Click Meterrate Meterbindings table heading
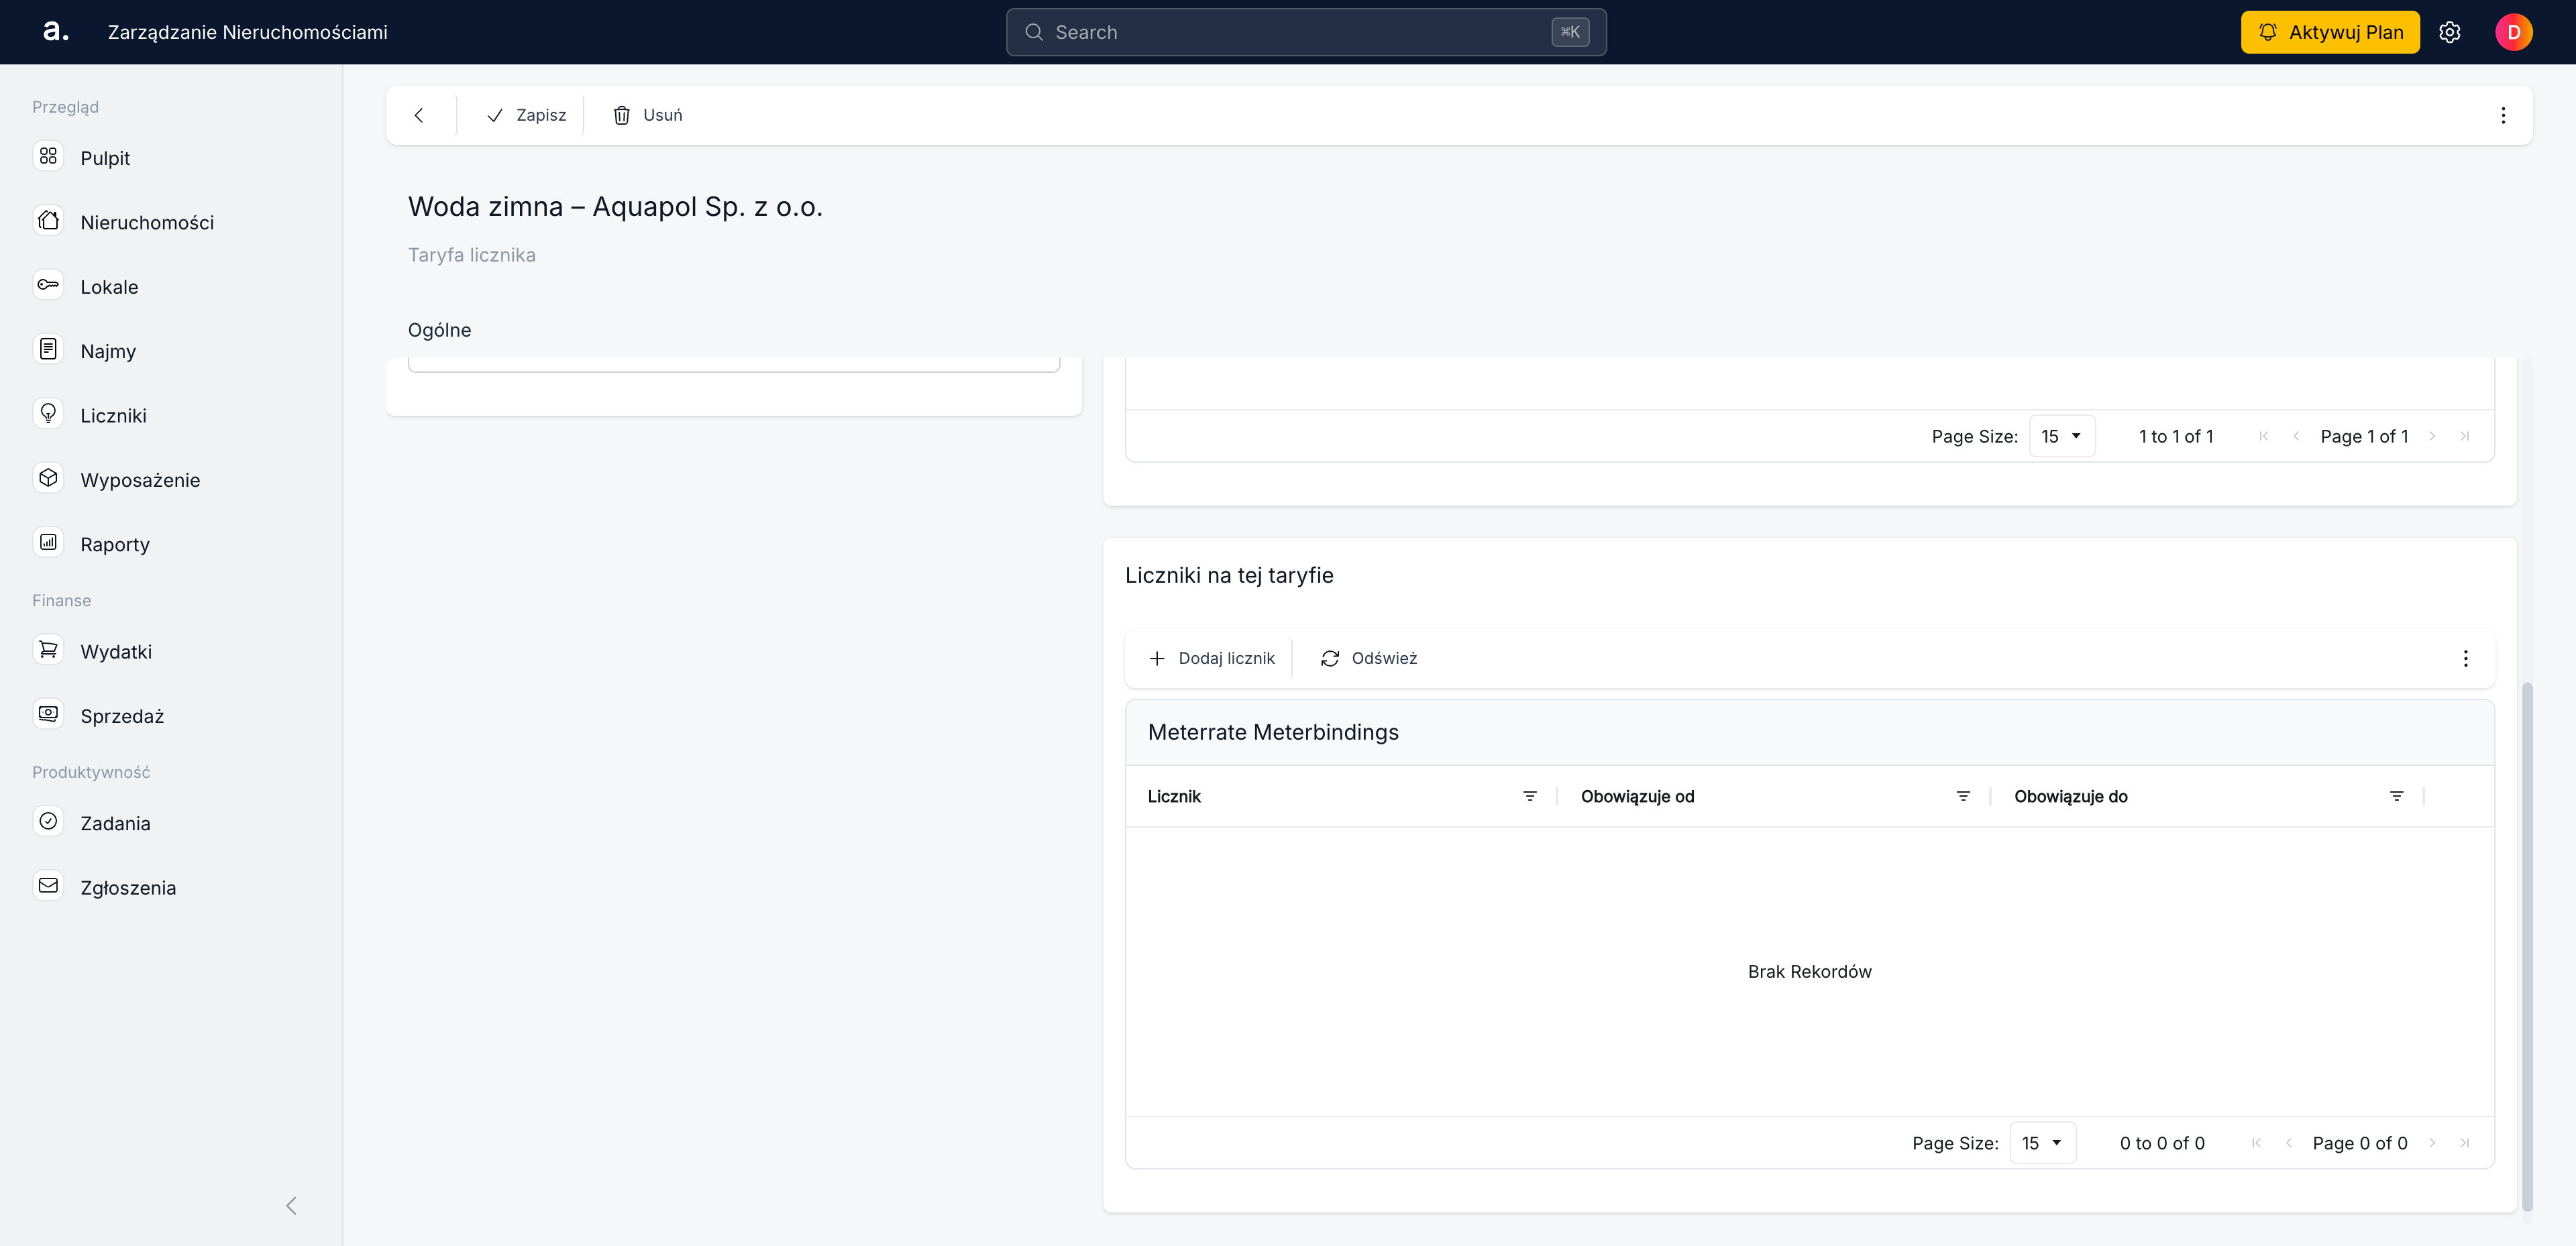The height and width of the screenshot is (1246, 2576). (1273, 732)
